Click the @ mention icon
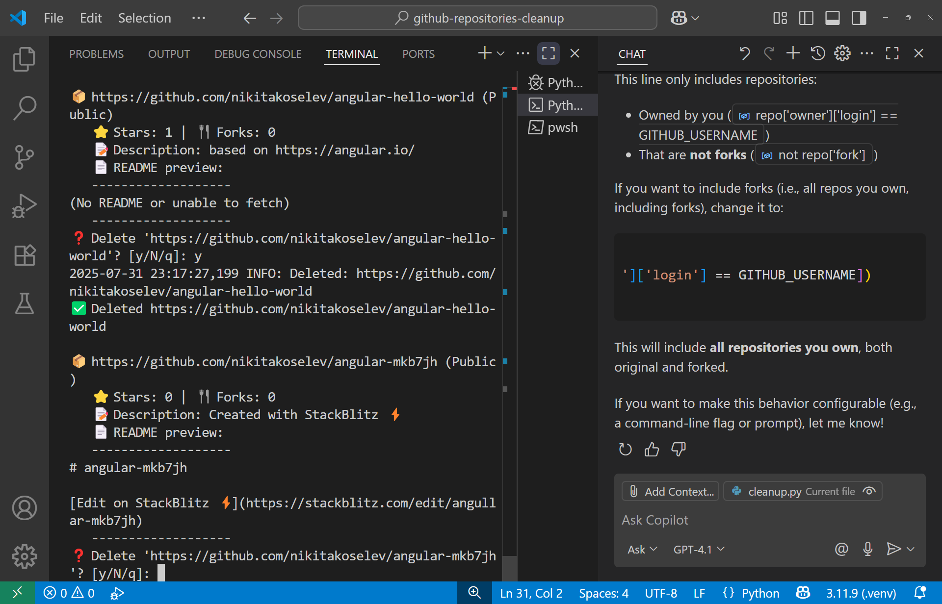This screenshot has width=942, height=604. [841, 549]
